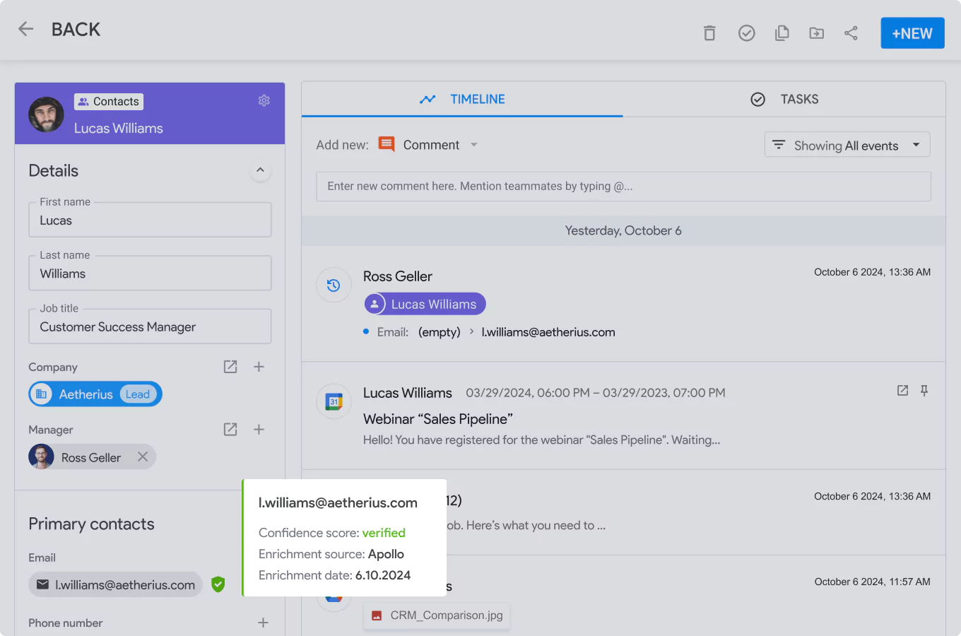Screen dimensions: 961x636
Task: Add a company with the plus icon
Action: coord(259,367)
